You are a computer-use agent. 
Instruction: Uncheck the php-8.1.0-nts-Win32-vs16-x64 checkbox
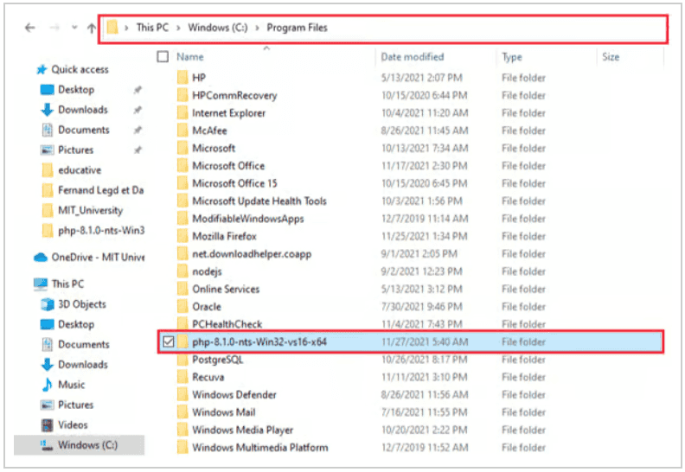click(x=168, y=342)
